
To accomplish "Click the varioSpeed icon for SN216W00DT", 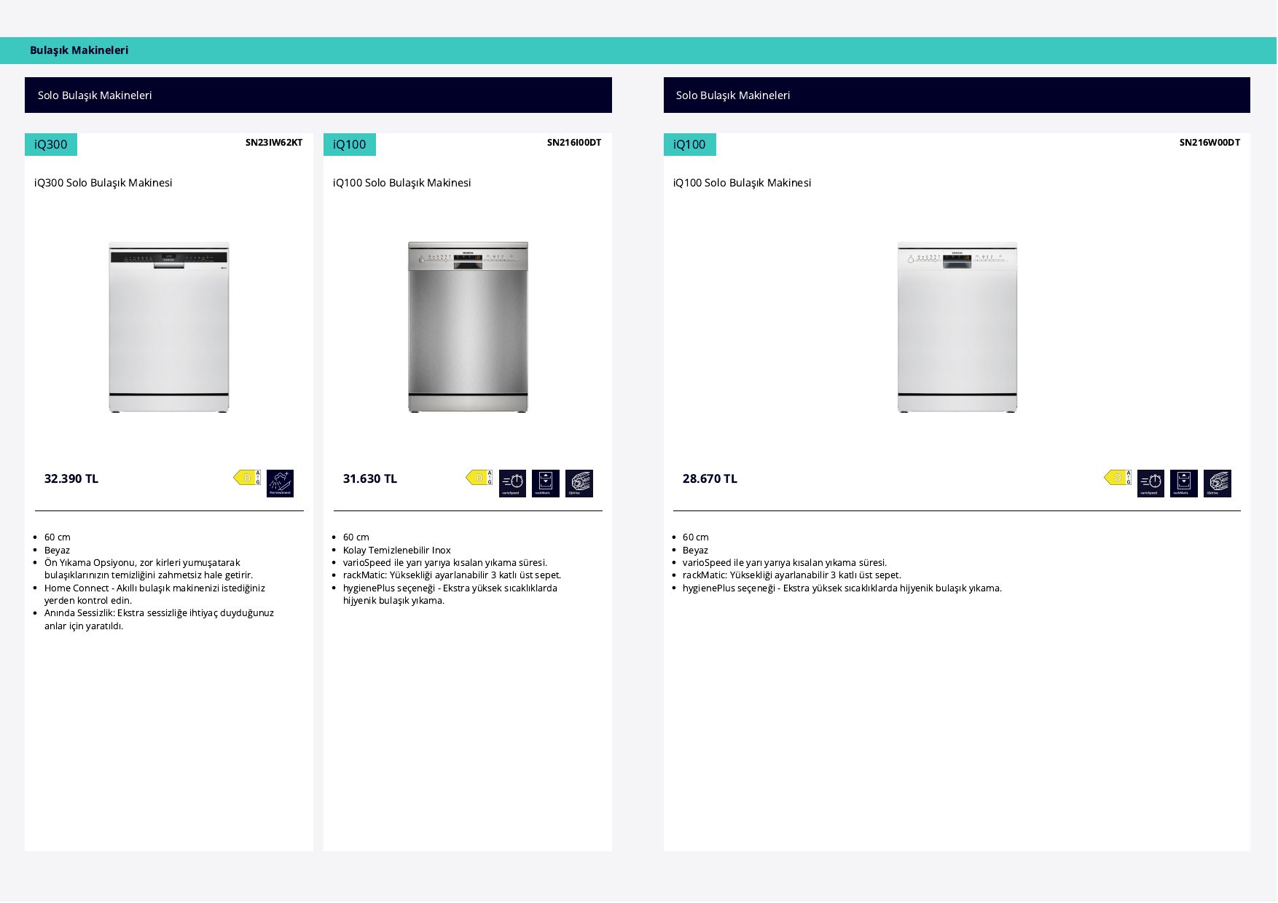I will click(x=1150, y=484).
